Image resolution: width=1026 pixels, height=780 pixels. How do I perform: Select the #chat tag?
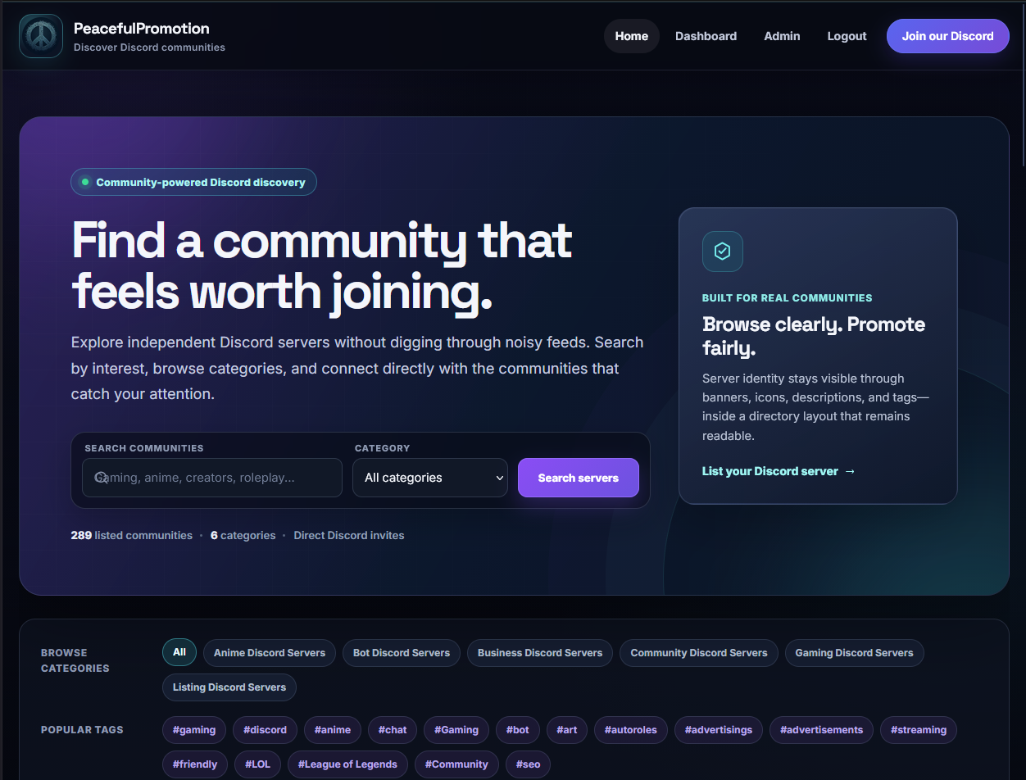[x=393, y=730]
